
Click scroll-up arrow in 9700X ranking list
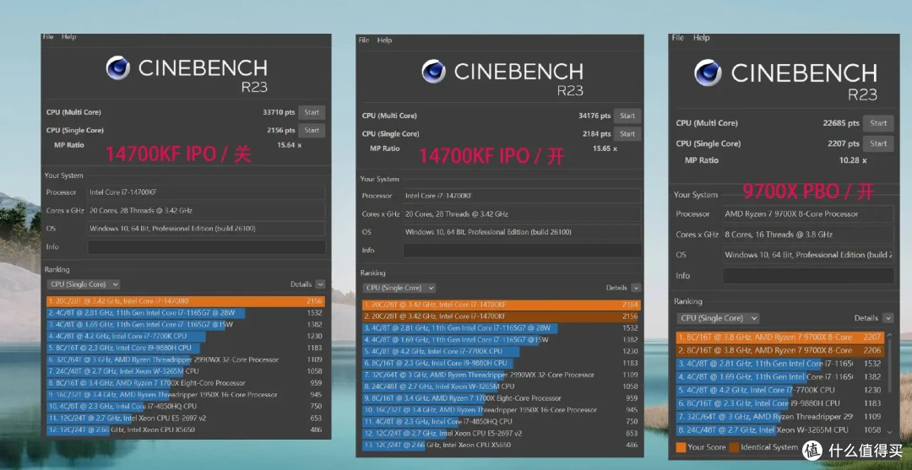[x=889, y=336]
